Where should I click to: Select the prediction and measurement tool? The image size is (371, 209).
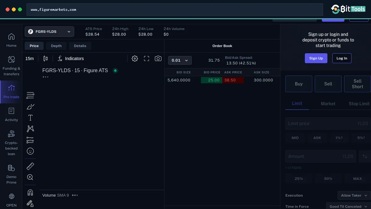point(30,140)
